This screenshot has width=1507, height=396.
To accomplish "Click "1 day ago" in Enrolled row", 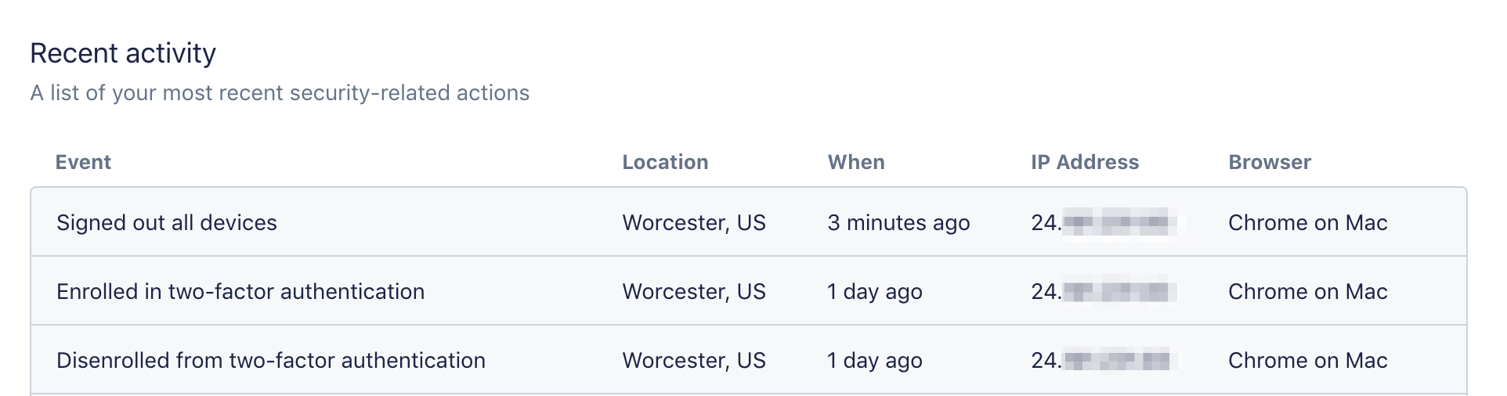I will (x=875, y=292).
